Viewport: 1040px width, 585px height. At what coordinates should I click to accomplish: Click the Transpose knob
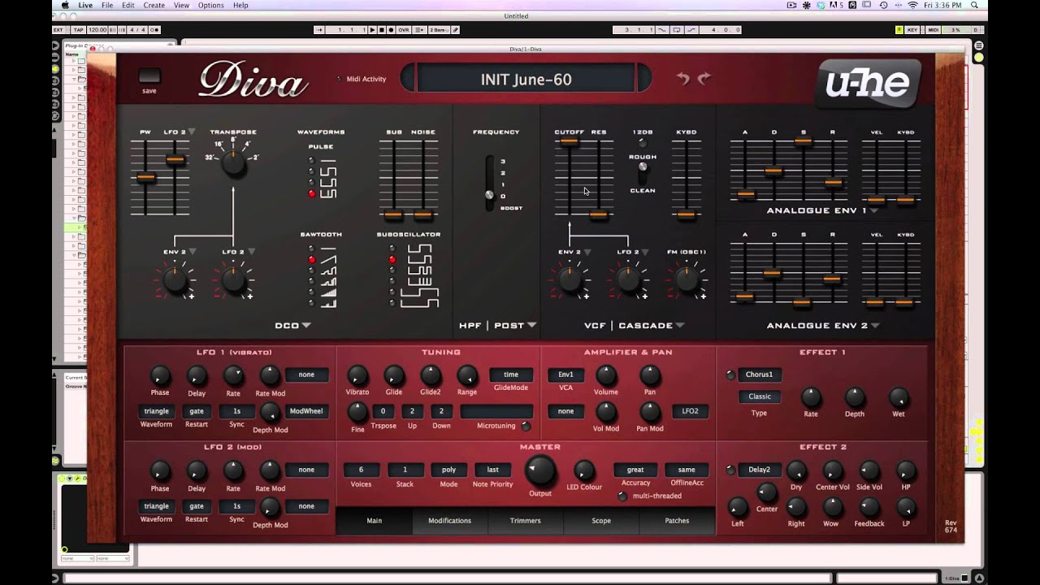(233, 164)
